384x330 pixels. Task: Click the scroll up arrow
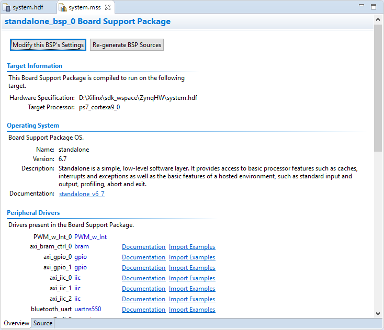pos(378,18)
